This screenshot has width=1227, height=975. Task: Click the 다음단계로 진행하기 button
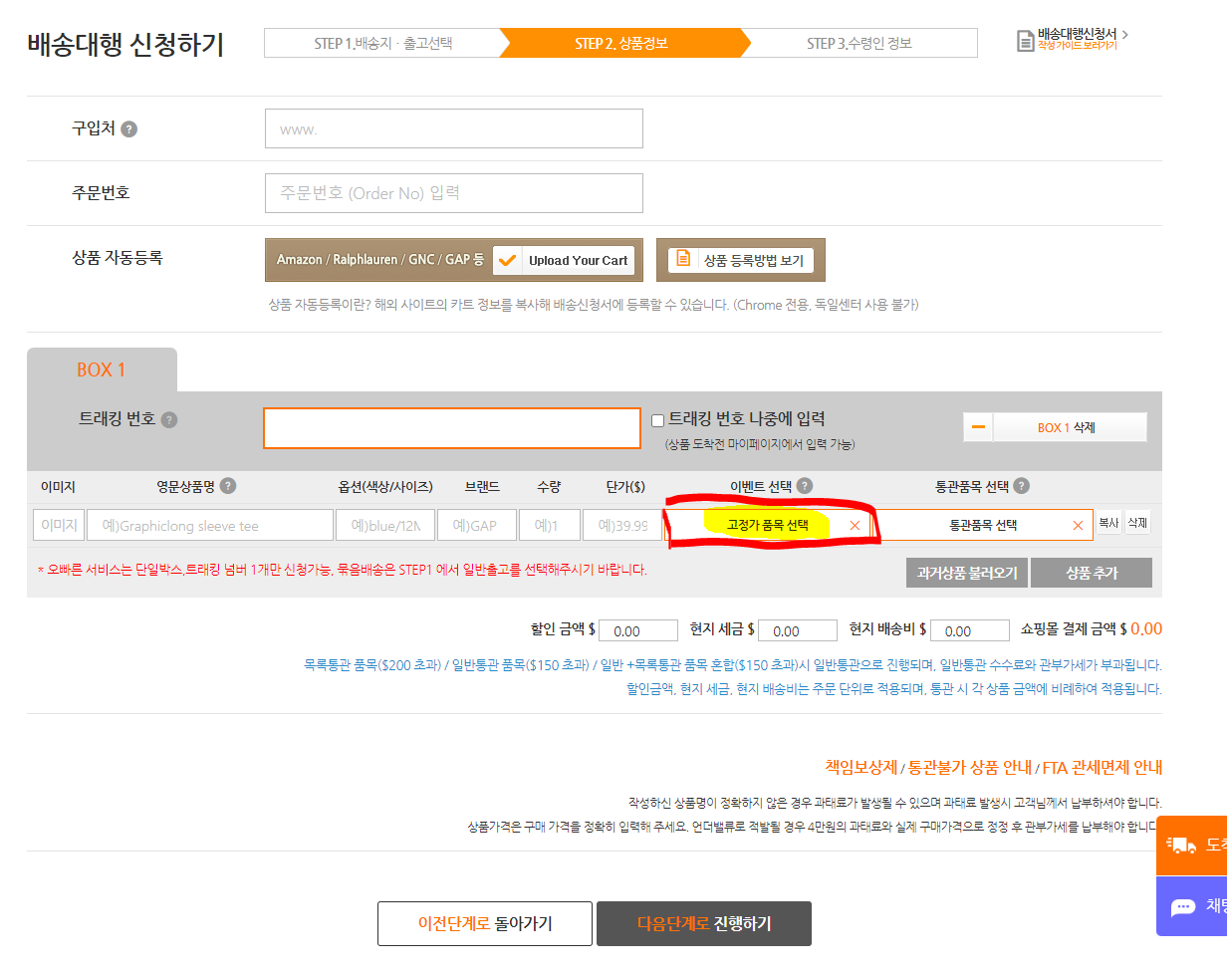click(703, 923)
